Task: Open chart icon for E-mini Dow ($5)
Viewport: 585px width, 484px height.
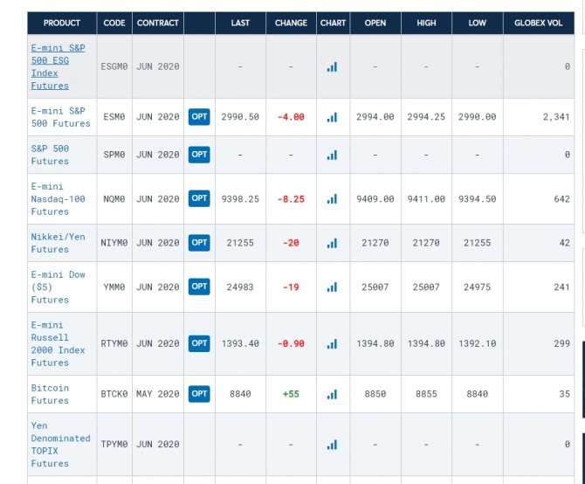Action: point(332,287)
